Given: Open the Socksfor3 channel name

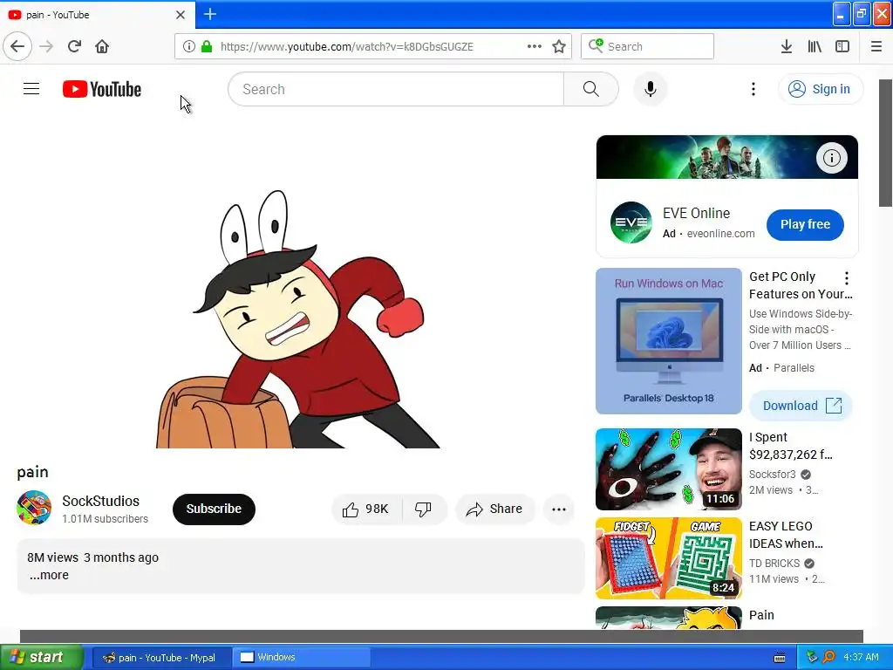Looking at the screenshot, I should 773,474.
